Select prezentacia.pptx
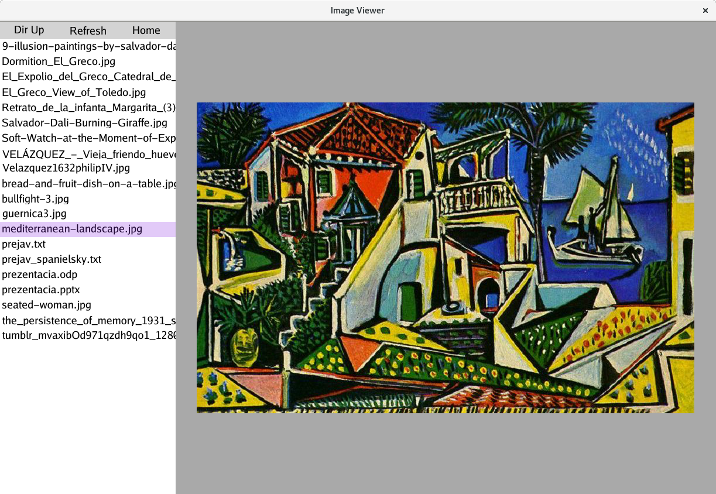Screen dimensions: 716x494 pos(40,289)
